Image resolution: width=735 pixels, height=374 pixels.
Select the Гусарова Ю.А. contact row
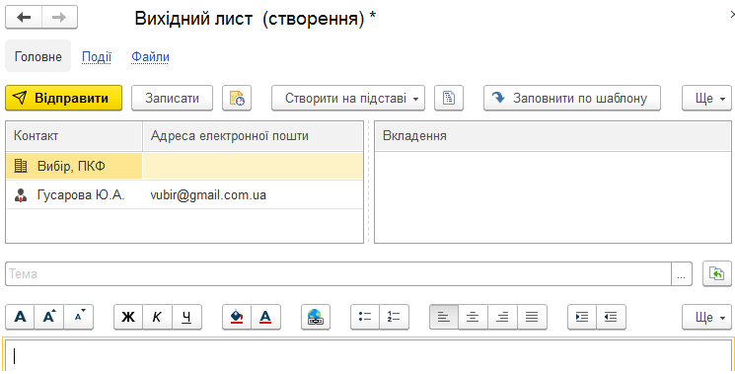point(184,195)
